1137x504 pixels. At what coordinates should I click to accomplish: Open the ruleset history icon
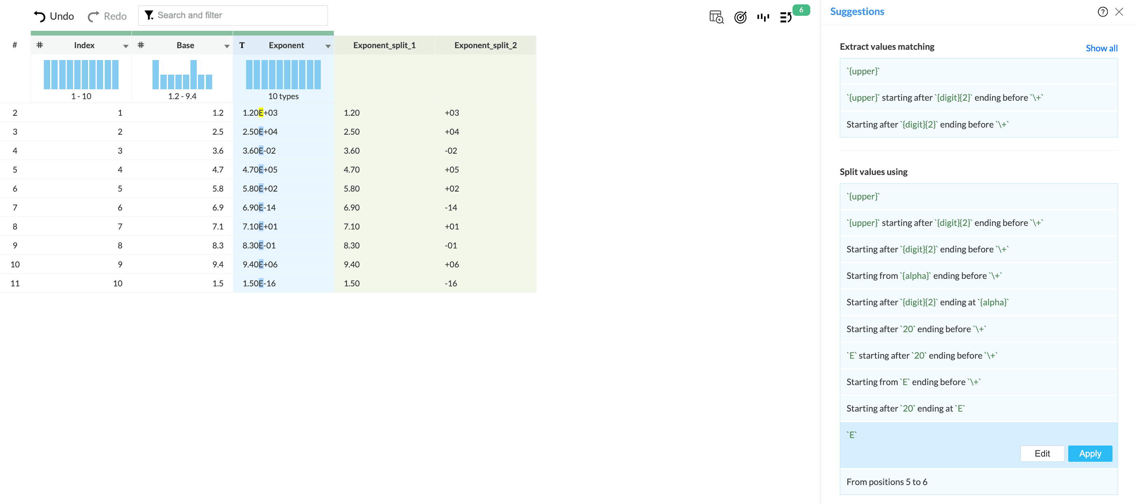click(786, 17)
